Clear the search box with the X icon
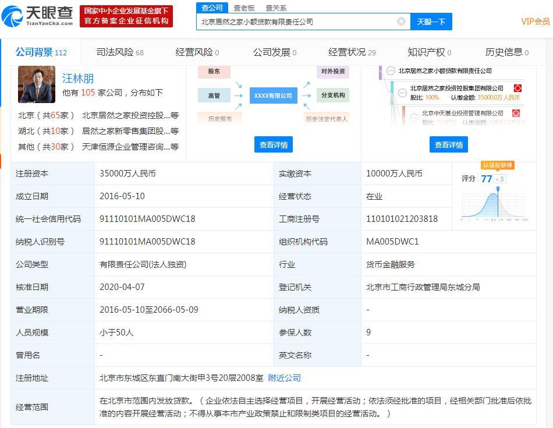 coord(401,22)
